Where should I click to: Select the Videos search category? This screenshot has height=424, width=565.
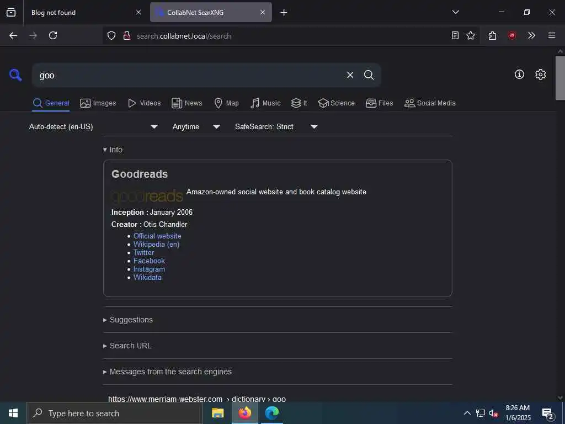click(x=144, y=103)
